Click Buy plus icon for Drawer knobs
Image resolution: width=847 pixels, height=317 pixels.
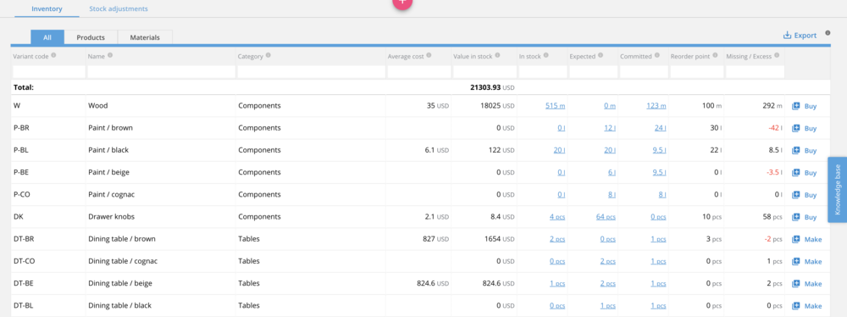coord(795,218)
